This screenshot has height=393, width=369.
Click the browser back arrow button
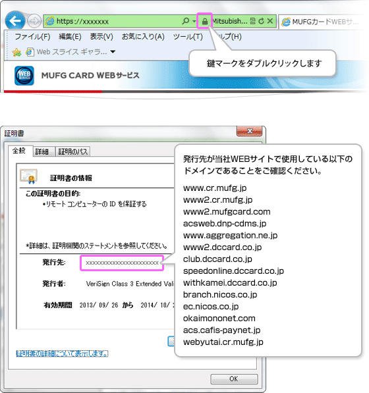tap(15, 21)
